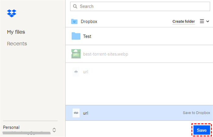Expand the view options chevron
Screen dimensions: 213x137
(208, 21)
